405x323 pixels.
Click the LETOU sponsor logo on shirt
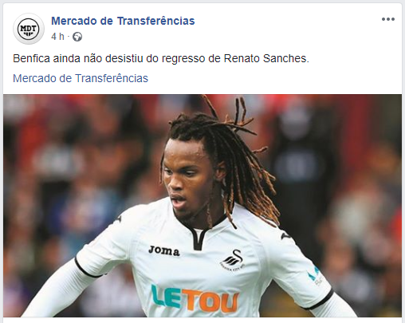tap(195, 298)
